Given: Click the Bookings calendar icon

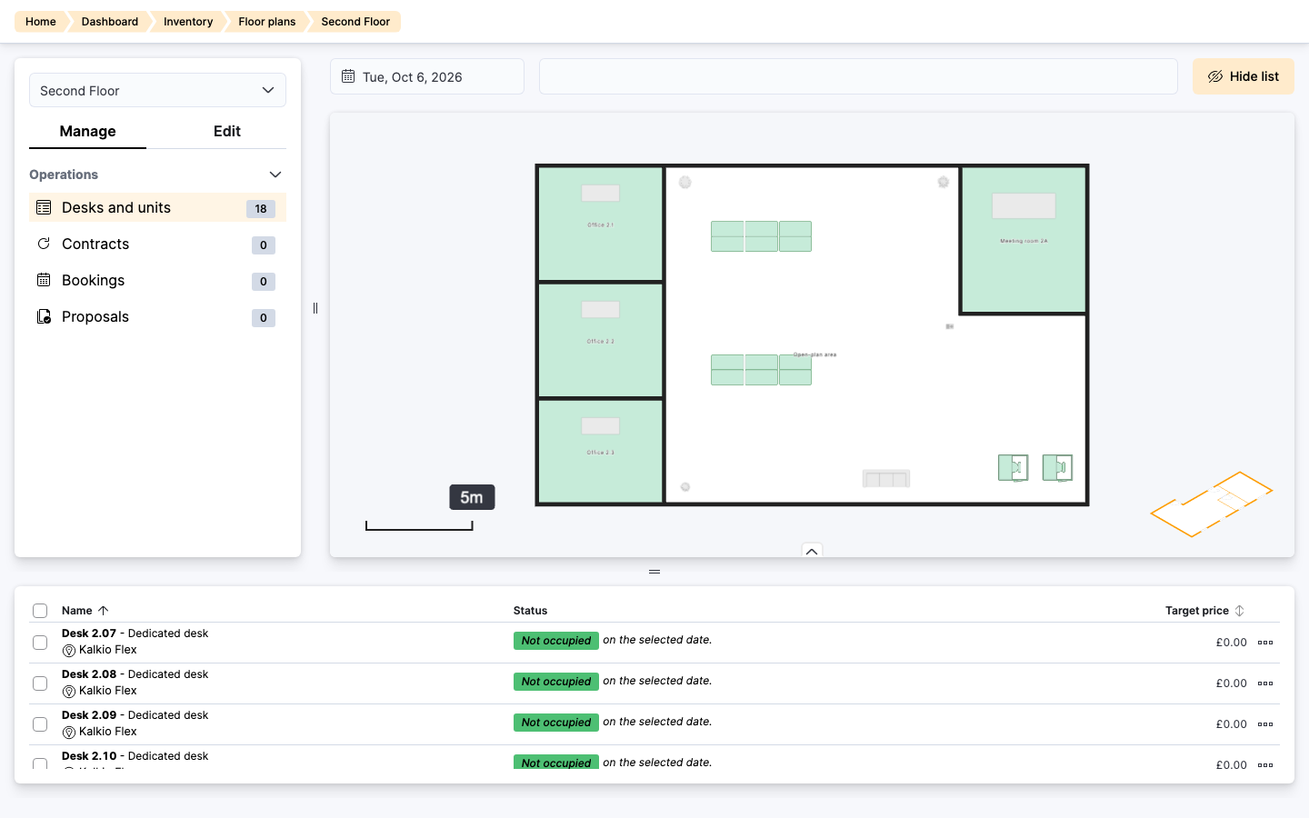Looking at the screenshot, I should tap(44, 280).
